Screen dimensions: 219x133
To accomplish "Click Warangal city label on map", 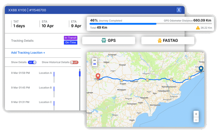I will [122, 65].
